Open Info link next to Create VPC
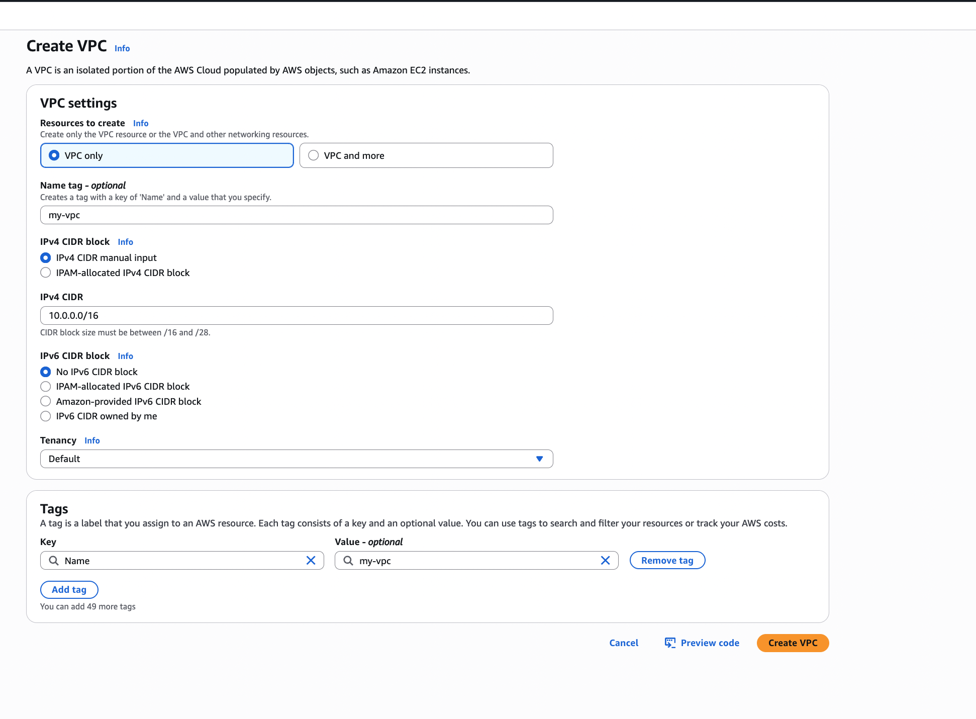This screenshot has height=719, width=976. tap(122, 48)
